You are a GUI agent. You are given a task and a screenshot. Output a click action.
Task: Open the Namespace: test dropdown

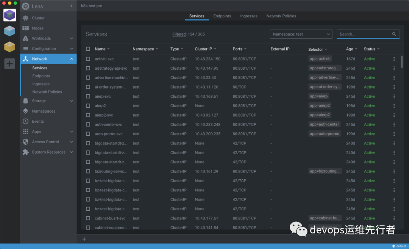pyautogui.click(x=301, y=34)
